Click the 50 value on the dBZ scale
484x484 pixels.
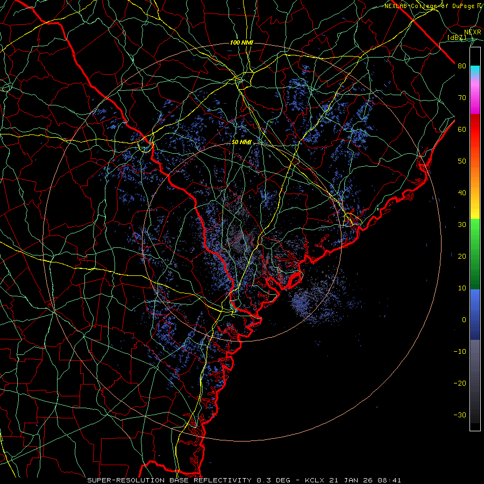coord(462,161)
